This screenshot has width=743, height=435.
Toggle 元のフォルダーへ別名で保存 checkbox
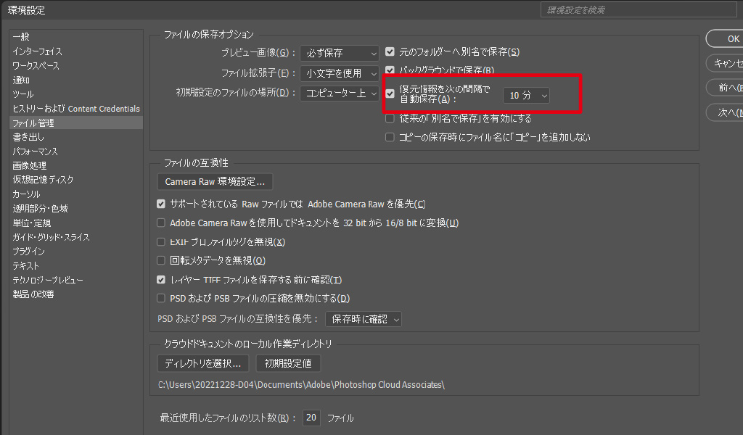coord(390,52)
